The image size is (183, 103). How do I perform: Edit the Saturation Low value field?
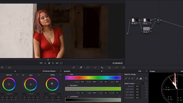point(82,93)
